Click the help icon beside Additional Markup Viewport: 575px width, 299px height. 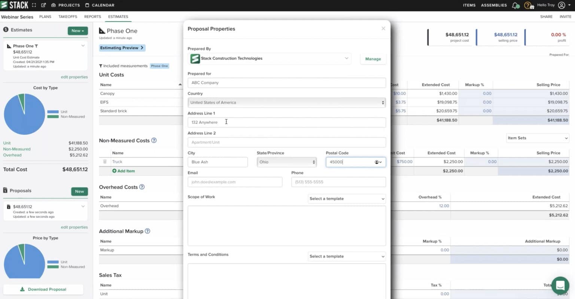coord(147,231)
